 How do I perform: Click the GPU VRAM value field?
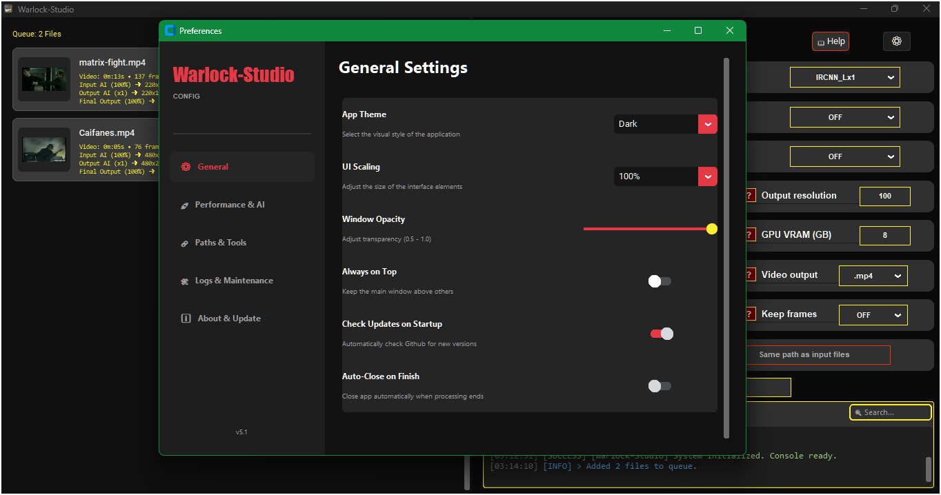[x=885, y=236]
